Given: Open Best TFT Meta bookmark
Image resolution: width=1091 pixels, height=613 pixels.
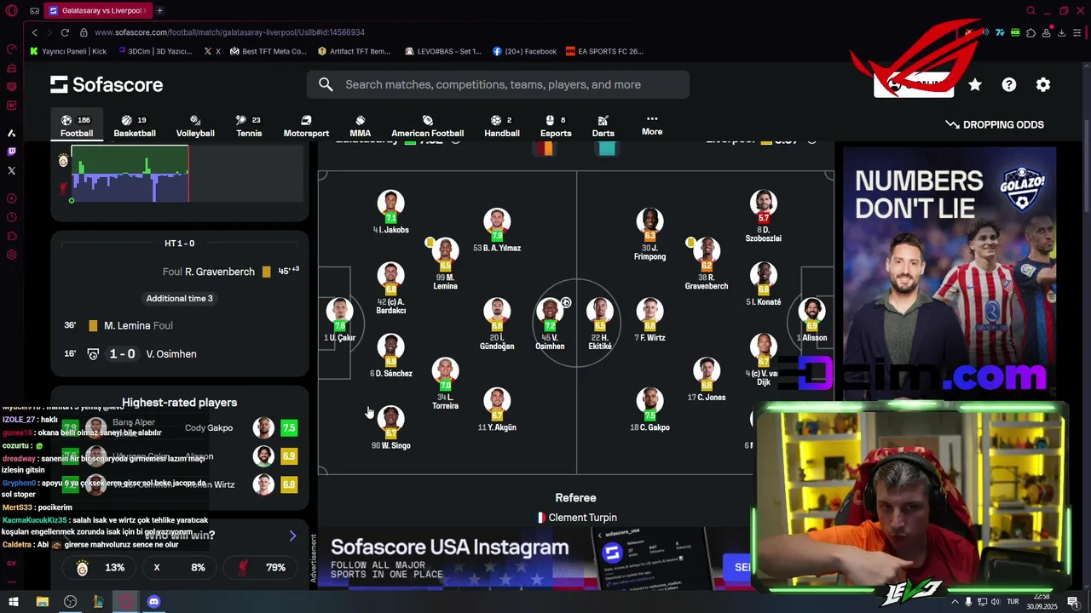Looking at the screenshot, I should tap(268, 51).
